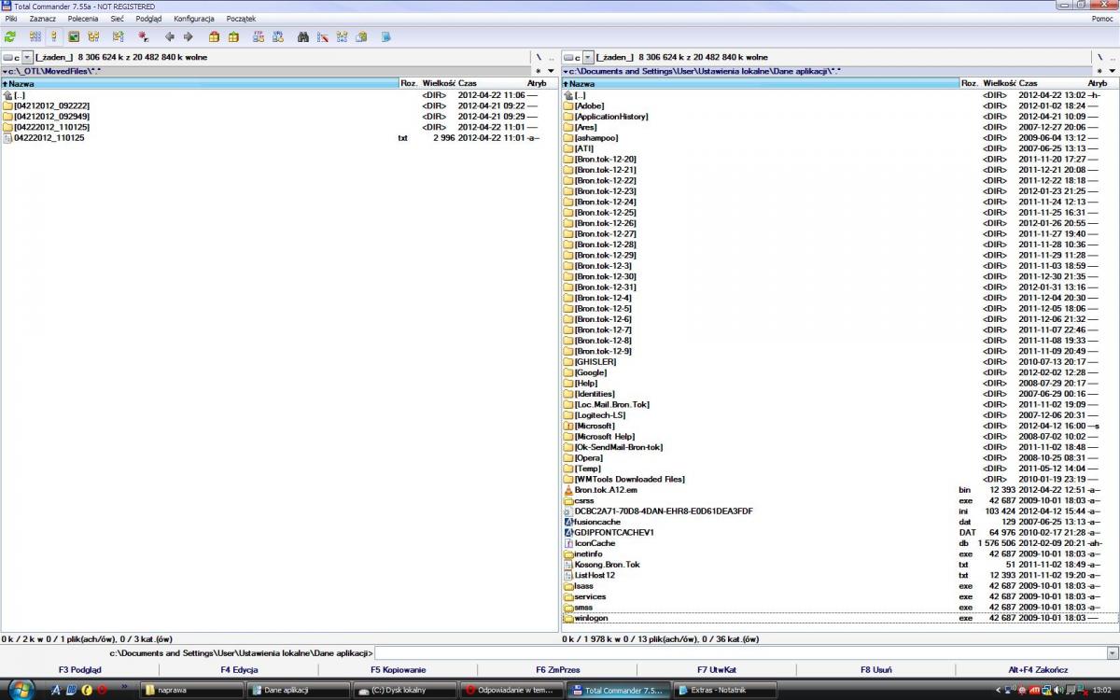Show the directory tree toolbar icon
The width and height of the screenshot is (1120, 700).
tap(93, 37)
